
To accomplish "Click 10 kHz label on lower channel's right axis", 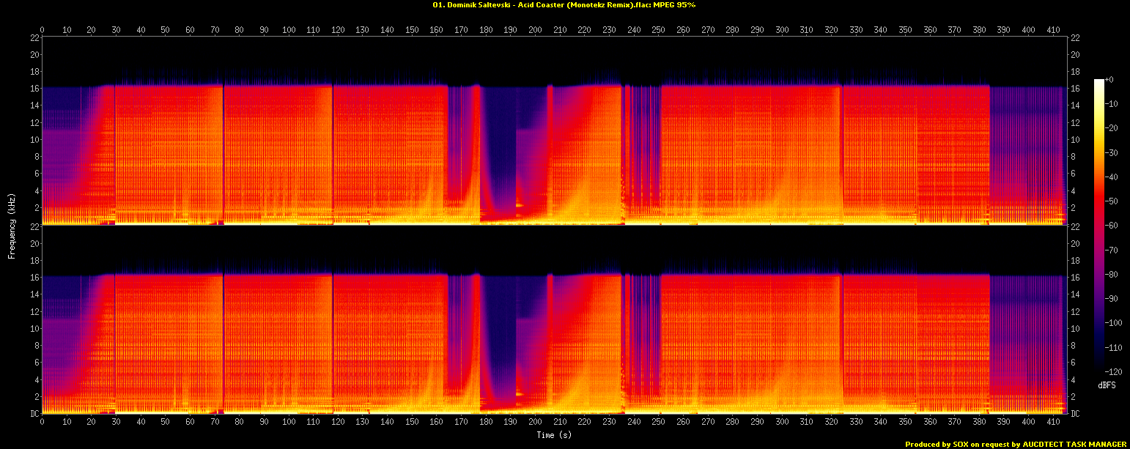I will [1075, 329].
